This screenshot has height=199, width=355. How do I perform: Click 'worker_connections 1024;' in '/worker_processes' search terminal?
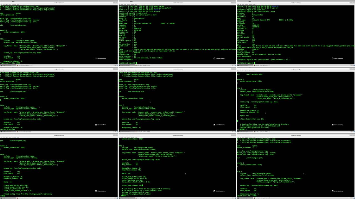point(14,98)
